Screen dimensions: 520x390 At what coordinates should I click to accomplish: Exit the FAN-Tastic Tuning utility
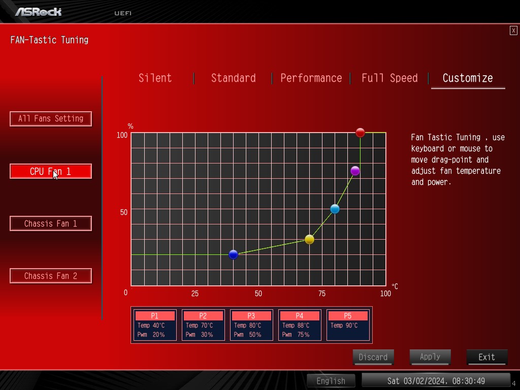point(486,357)
